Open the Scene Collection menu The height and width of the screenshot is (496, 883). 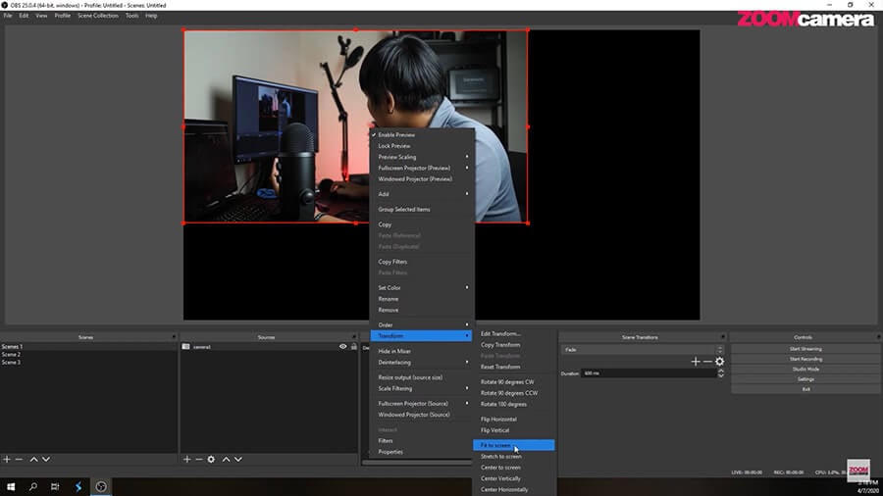tap(98, 16)
